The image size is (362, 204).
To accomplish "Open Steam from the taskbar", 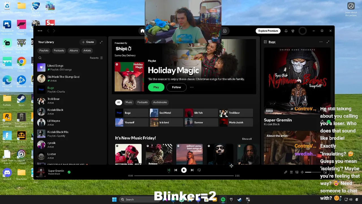I will (x=239, y=199).
